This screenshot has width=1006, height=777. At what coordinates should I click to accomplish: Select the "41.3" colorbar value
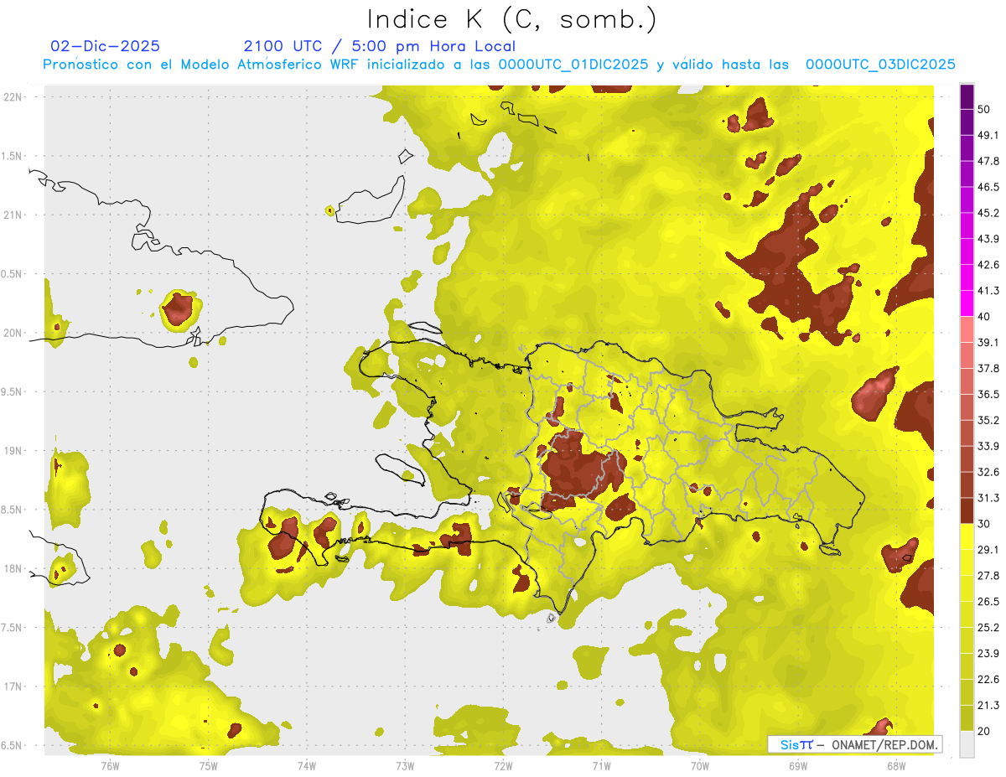pos(988,291)
